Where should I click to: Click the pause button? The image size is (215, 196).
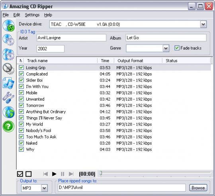coord(63,174)
